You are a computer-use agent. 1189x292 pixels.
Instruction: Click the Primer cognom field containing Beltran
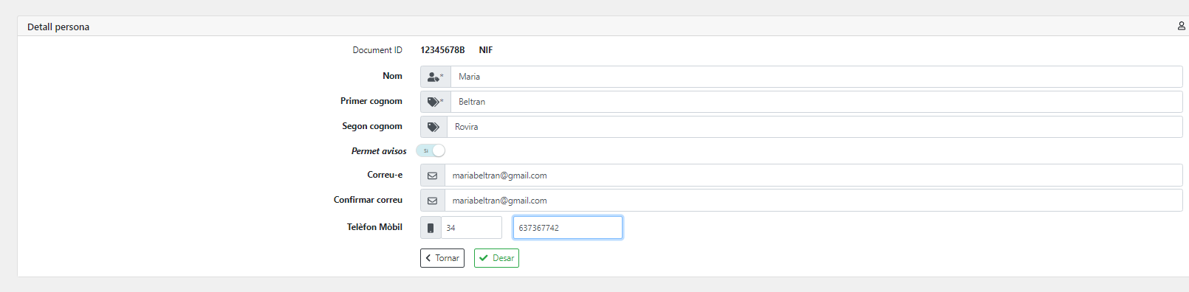click(817, 102)
